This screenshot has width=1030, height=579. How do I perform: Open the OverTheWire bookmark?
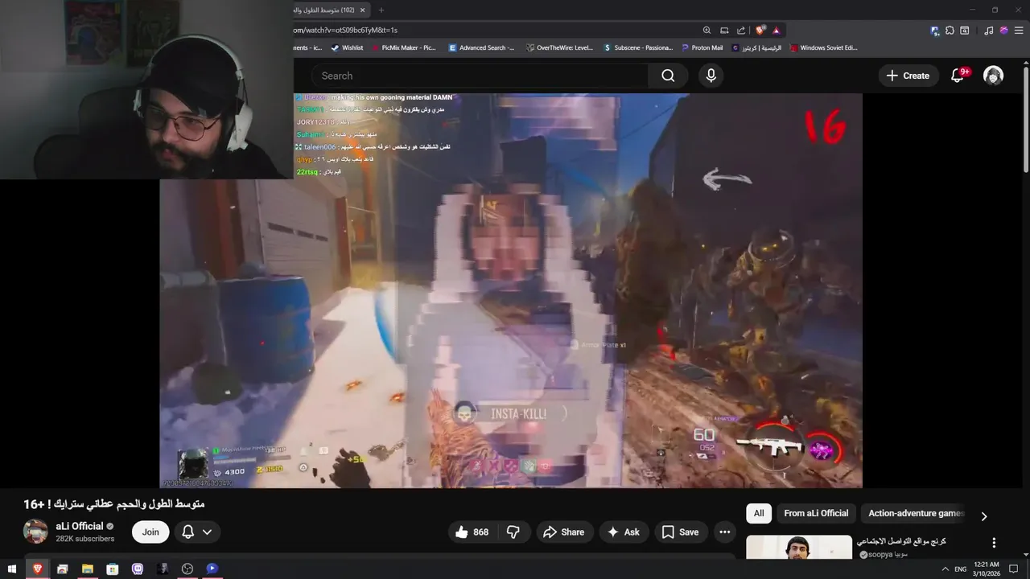click(x=559, y=47)
